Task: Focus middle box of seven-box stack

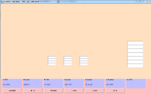Action: [135, 54]
